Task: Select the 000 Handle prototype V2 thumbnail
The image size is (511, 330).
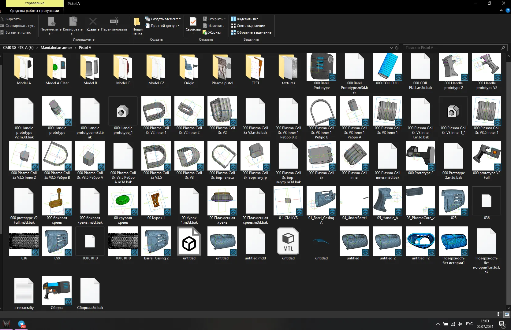Action: point(487,67)
